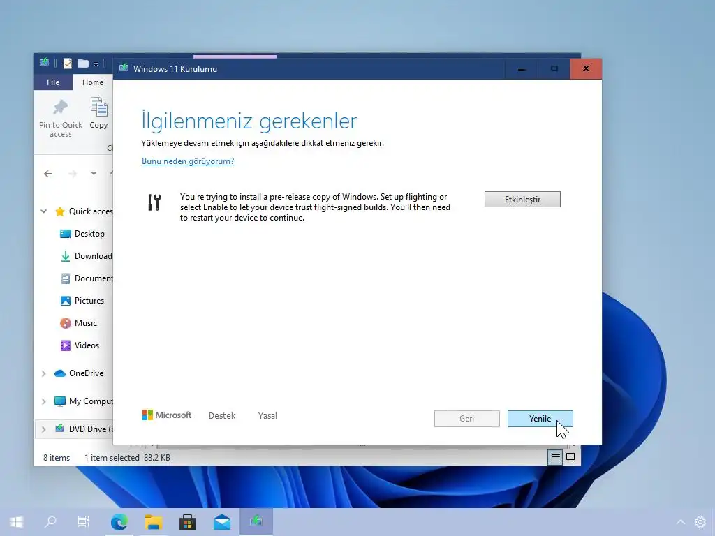Image resolution: width=715 pixels, height=536 pixels.
Task: Select Desktop in navigation pane
Action: coord(82,234)
